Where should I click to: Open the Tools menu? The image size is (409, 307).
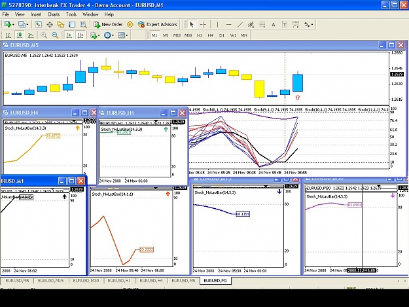[71, 14]
